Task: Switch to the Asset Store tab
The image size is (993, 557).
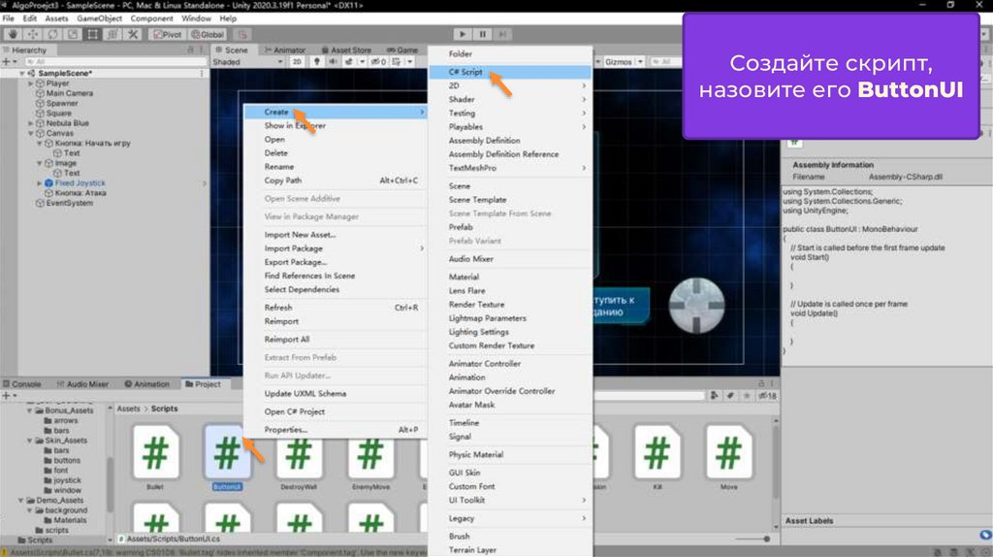Action: click(x=346, y=49)
